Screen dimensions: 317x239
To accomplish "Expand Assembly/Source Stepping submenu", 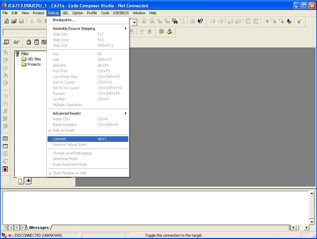I will [x=88, y=29].
